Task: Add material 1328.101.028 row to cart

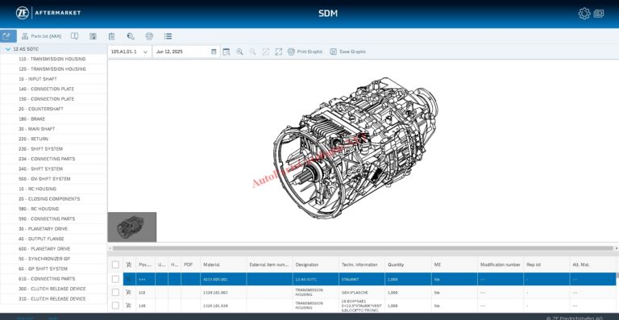Action: click(x=129, y=305)
